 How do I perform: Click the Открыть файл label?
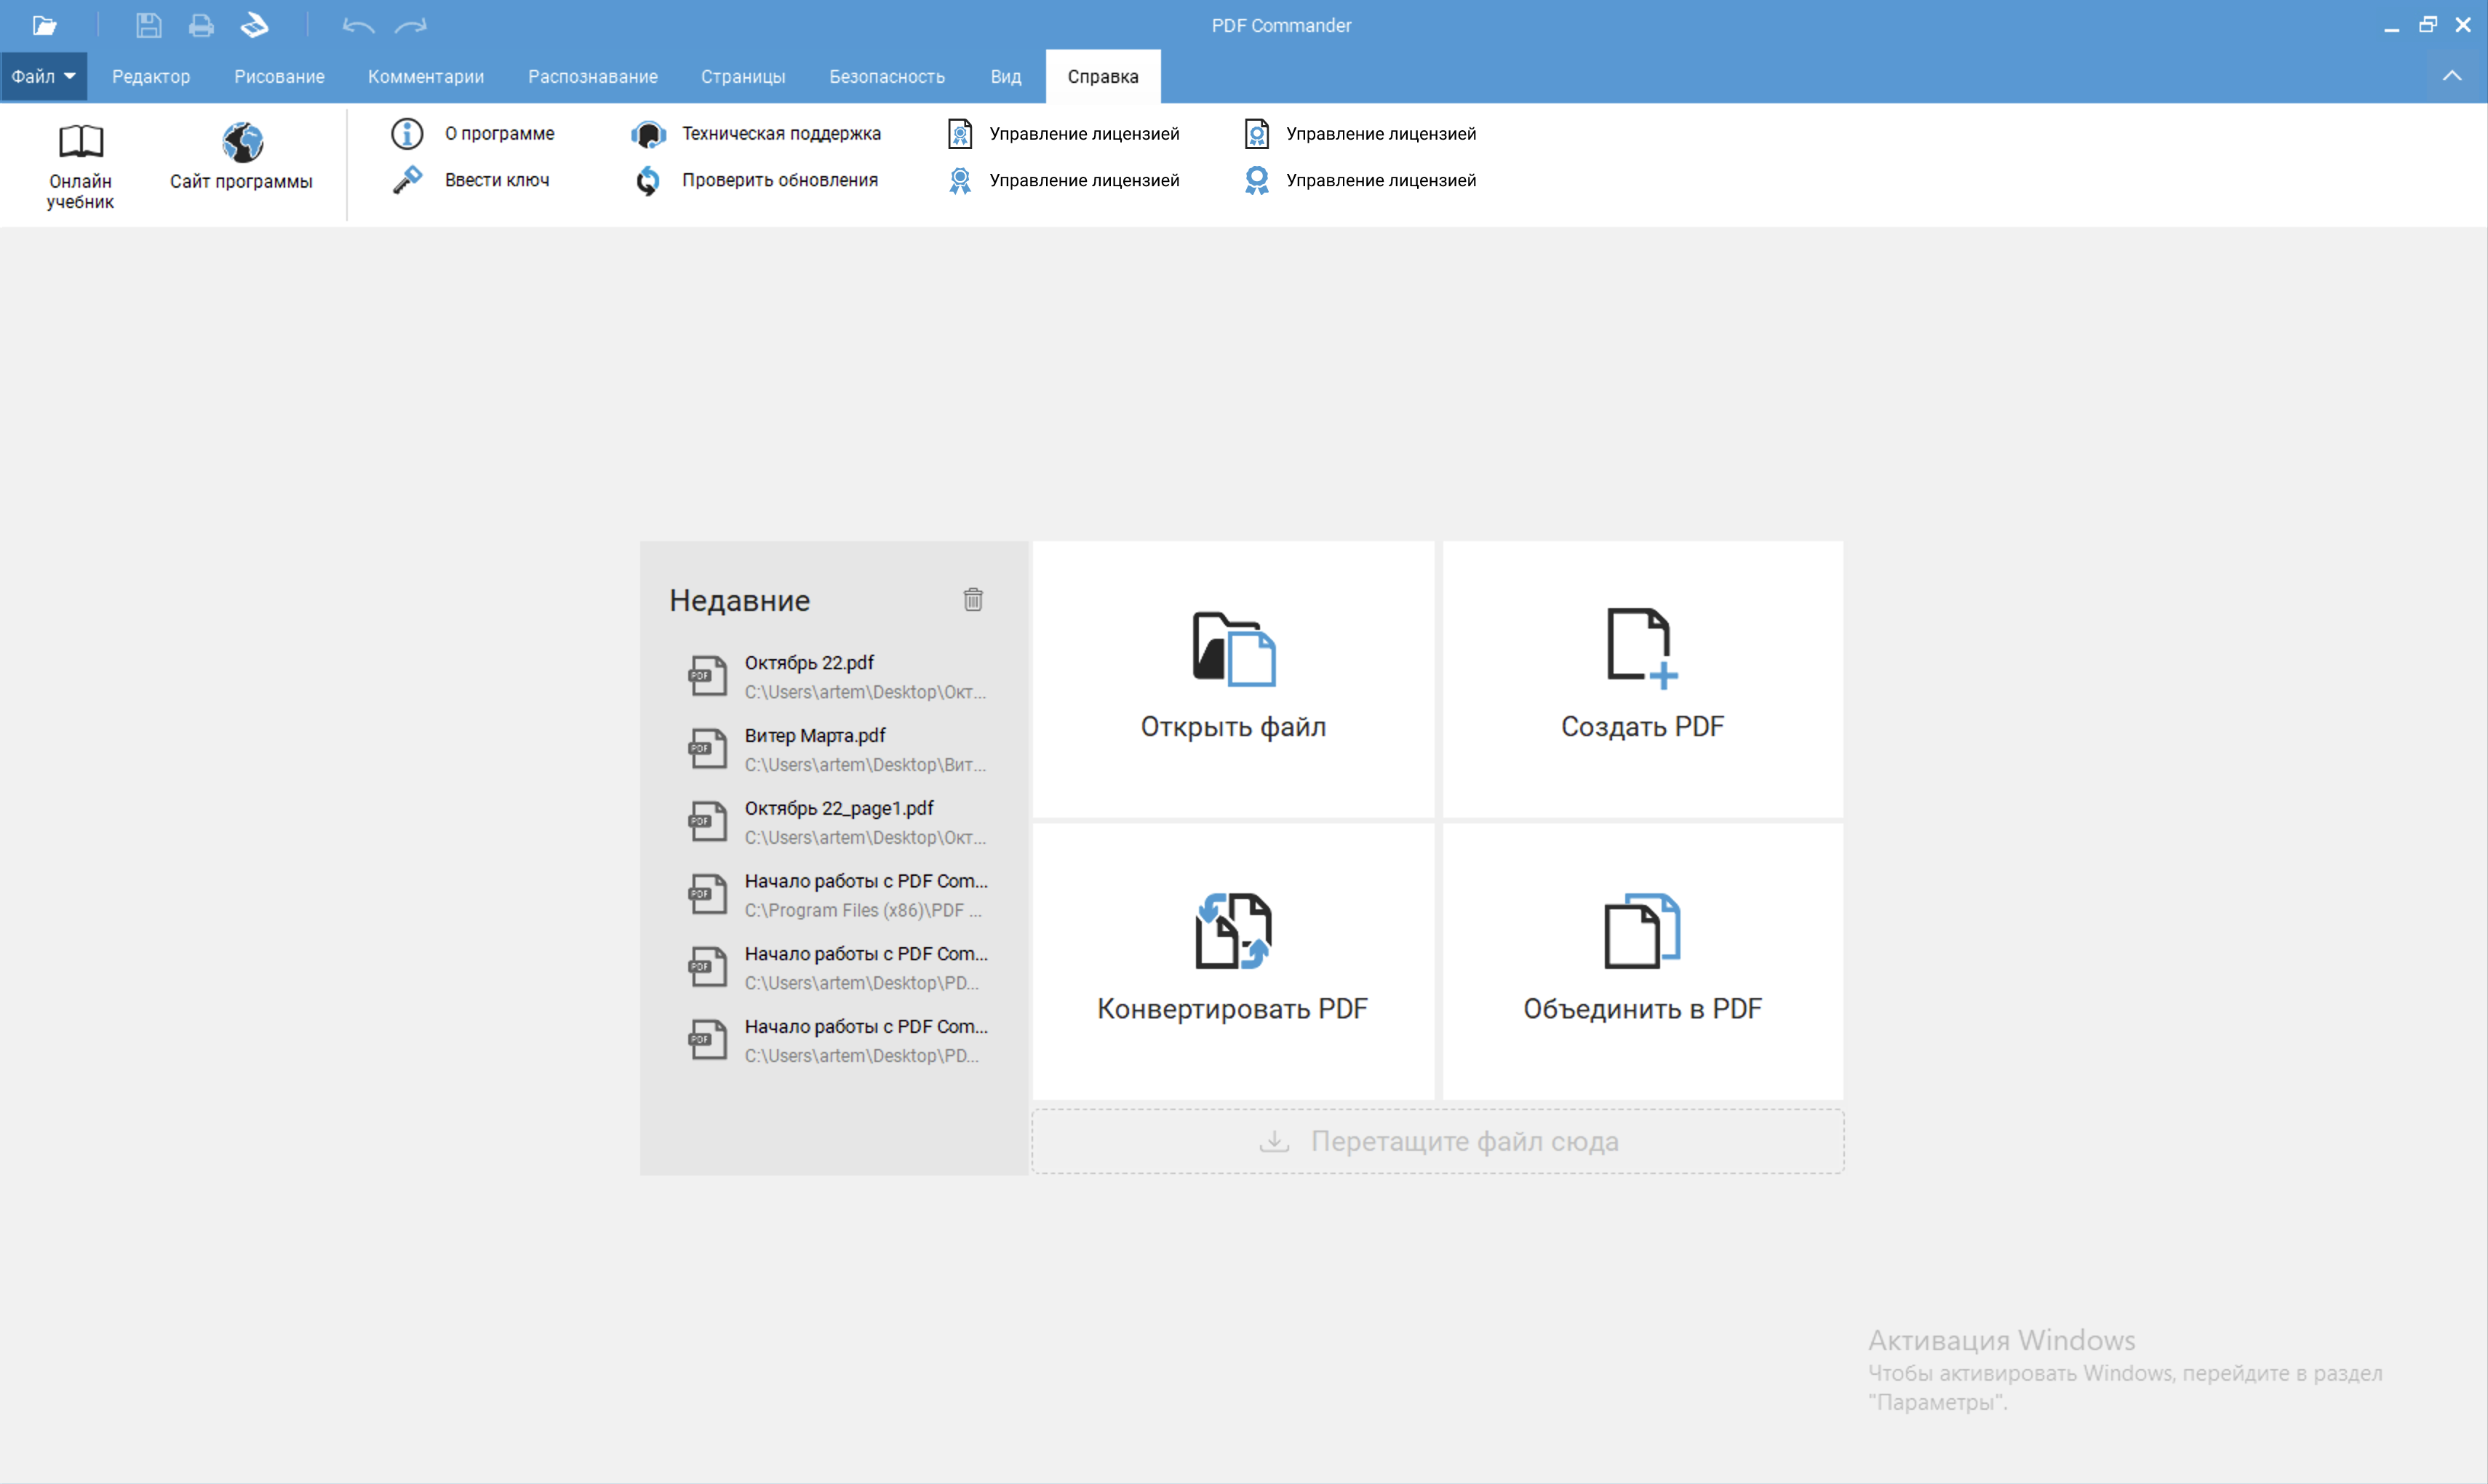point(1233,726)
